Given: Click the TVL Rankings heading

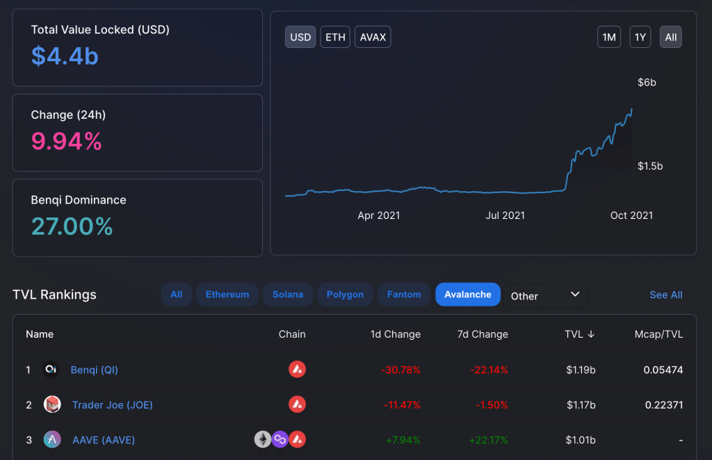Looking at the screenshot, I should pyautogui.click(x=54, y=295).
